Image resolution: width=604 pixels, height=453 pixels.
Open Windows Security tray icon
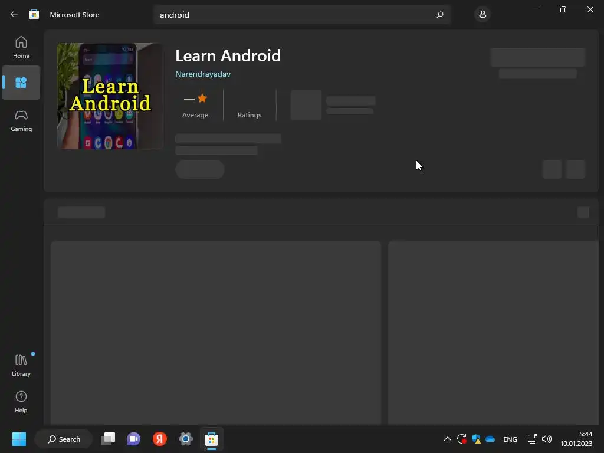tap(476, 439)
